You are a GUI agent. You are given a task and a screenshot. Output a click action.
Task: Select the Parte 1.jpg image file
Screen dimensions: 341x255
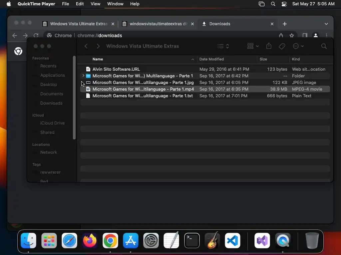pyautogui.click(x=205, y=82)
